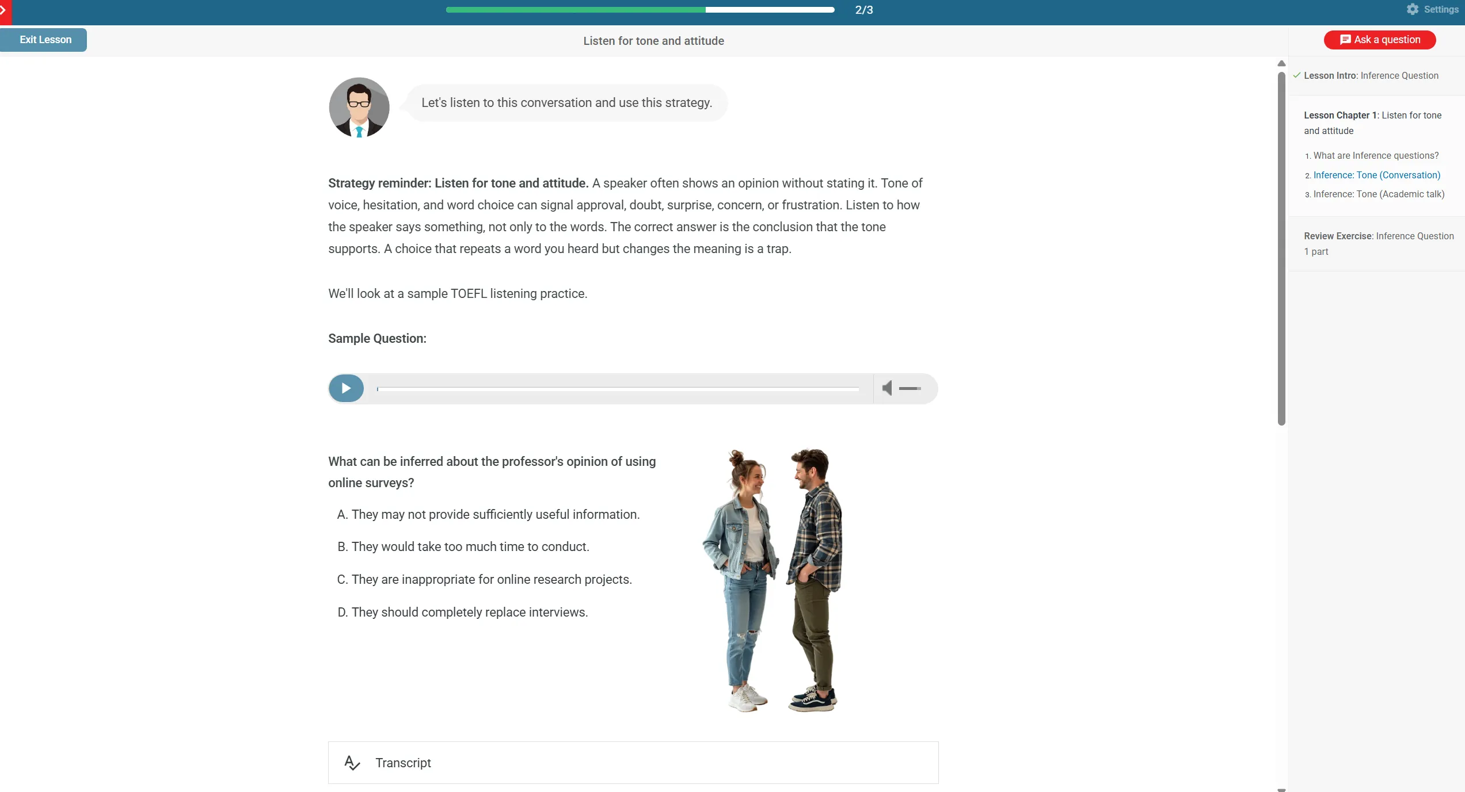Image resolution: width=1465 pixels, height=792 pixels.
Task: Open Lesson Intro: Inference Question
Action: click(x=1371, y=75)
